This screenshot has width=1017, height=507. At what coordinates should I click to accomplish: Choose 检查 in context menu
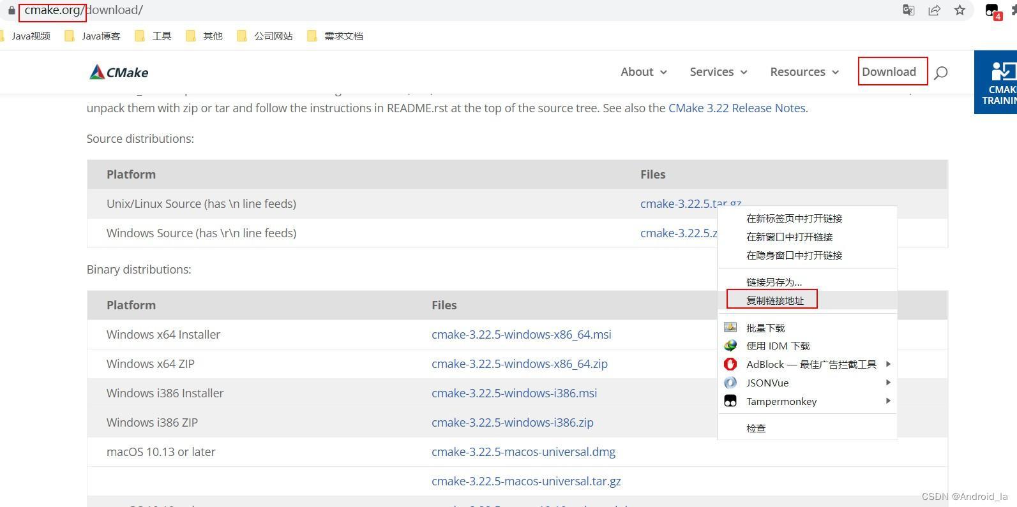click(x=808, y=428)
